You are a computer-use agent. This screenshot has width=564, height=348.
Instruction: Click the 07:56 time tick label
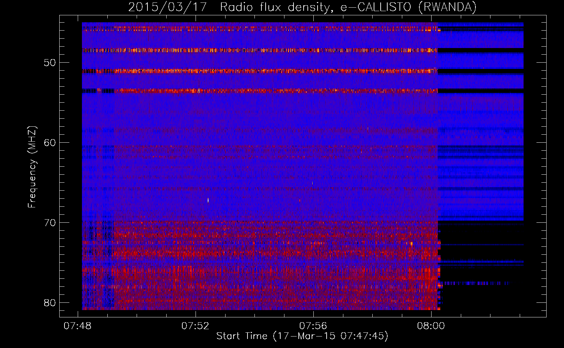click(313, 326)
